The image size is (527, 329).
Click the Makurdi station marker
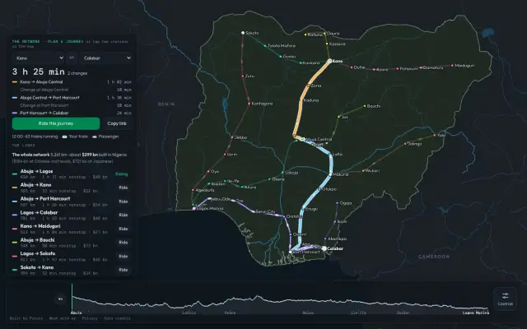330,174
